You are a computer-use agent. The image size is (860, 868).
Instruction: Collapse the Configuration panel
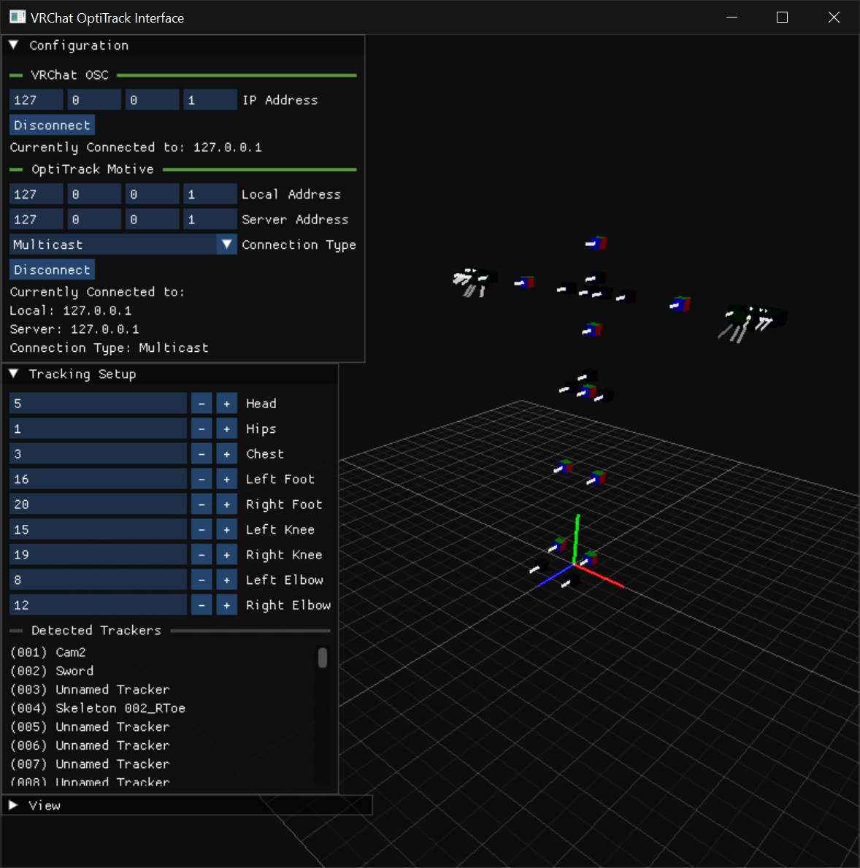[x=13, y=45]
